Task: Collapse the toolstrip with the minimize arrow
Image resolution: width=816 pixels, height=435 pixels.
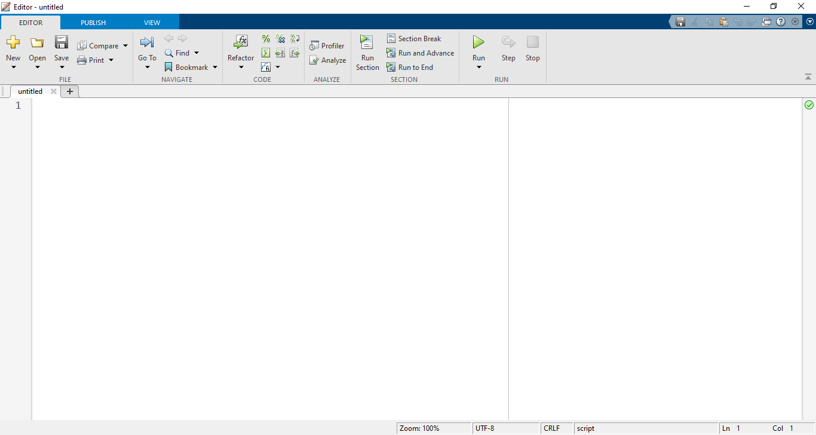Action: pos(808,77)
